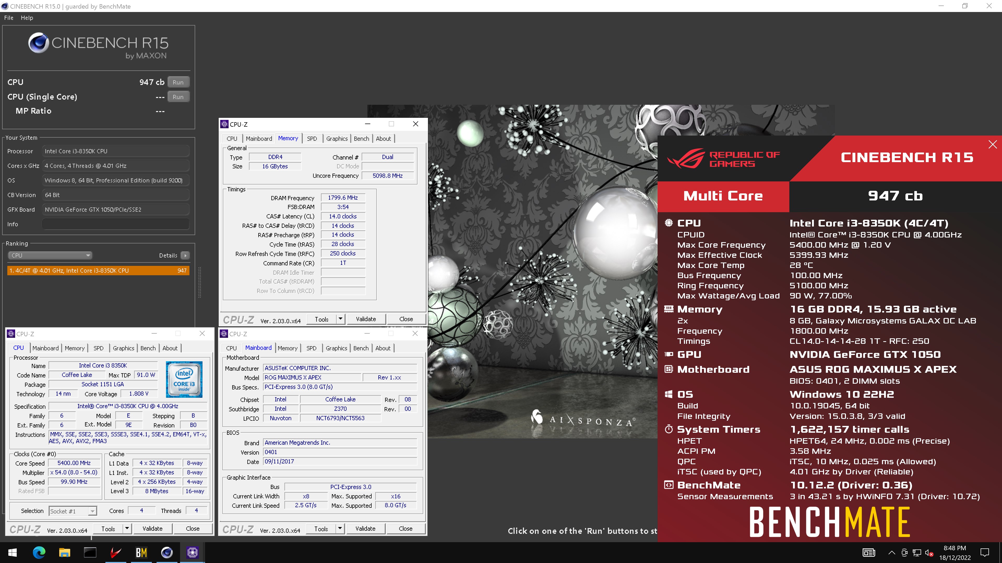Open File Explorer from the taskbar
The width and height of the screenshot is (1002, 563).
tap(64, 552)
